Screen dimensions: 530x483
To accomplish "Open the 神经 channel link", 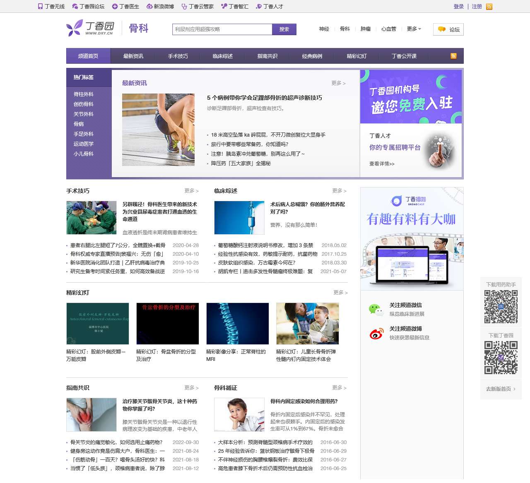I will click(324, 29).
